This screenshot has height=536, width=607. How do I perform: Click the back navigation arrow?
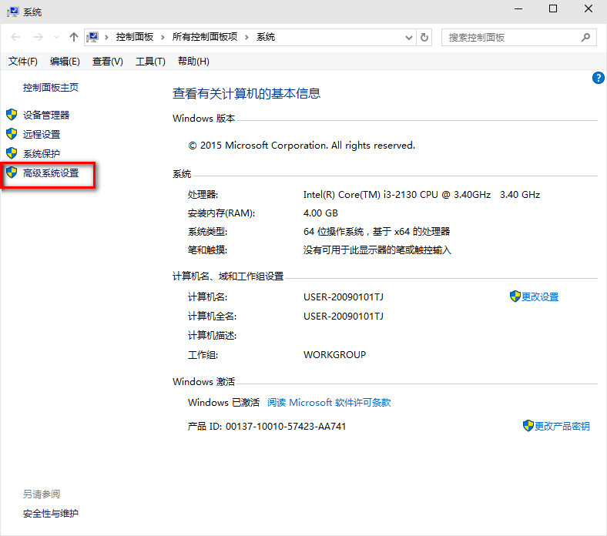pyautogui.click(x=15, y=37)
